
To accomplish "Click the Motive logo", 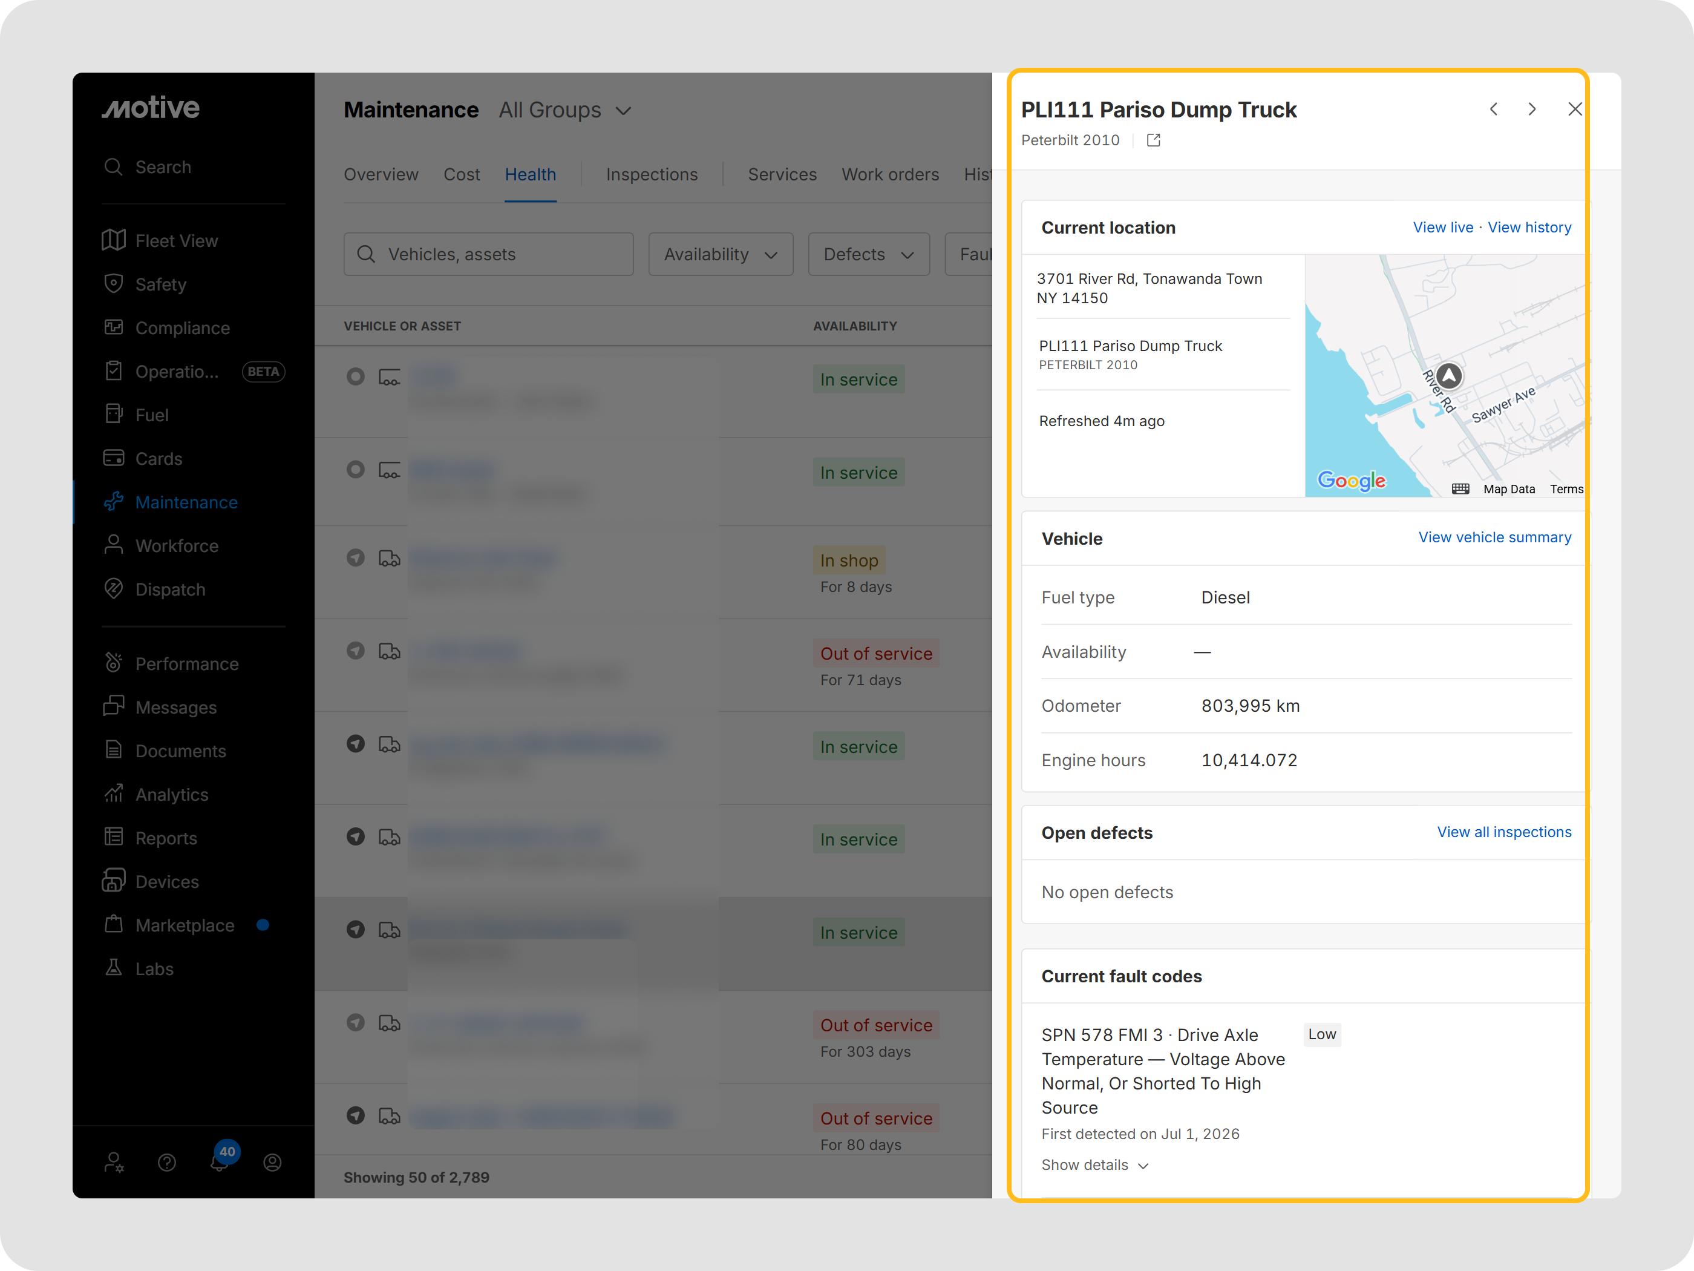I will pyautogui.click(x=151, y=108).
